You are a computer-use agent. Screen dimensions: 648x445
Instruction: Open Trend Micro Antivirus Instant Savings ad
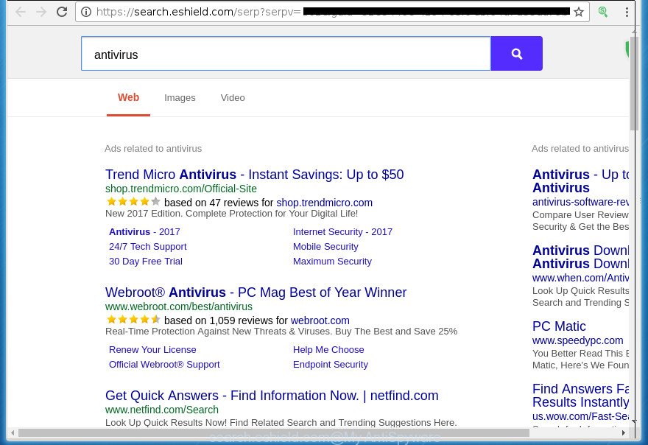tap(255, 175)
